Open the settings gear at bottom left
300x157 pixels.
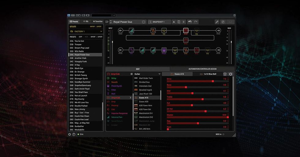tap(70, 134)
